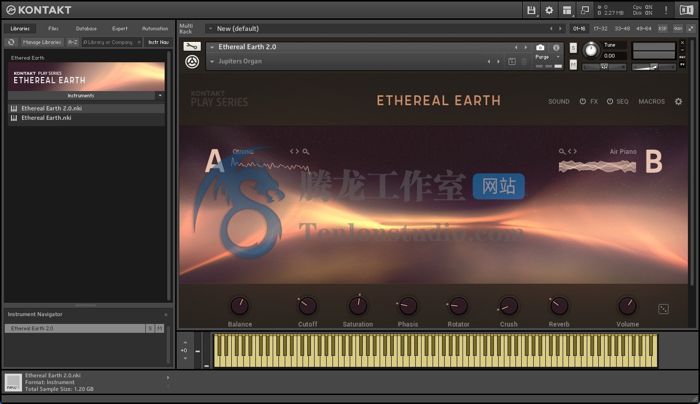Toggle the KSP multi script button

click(663, 29)
